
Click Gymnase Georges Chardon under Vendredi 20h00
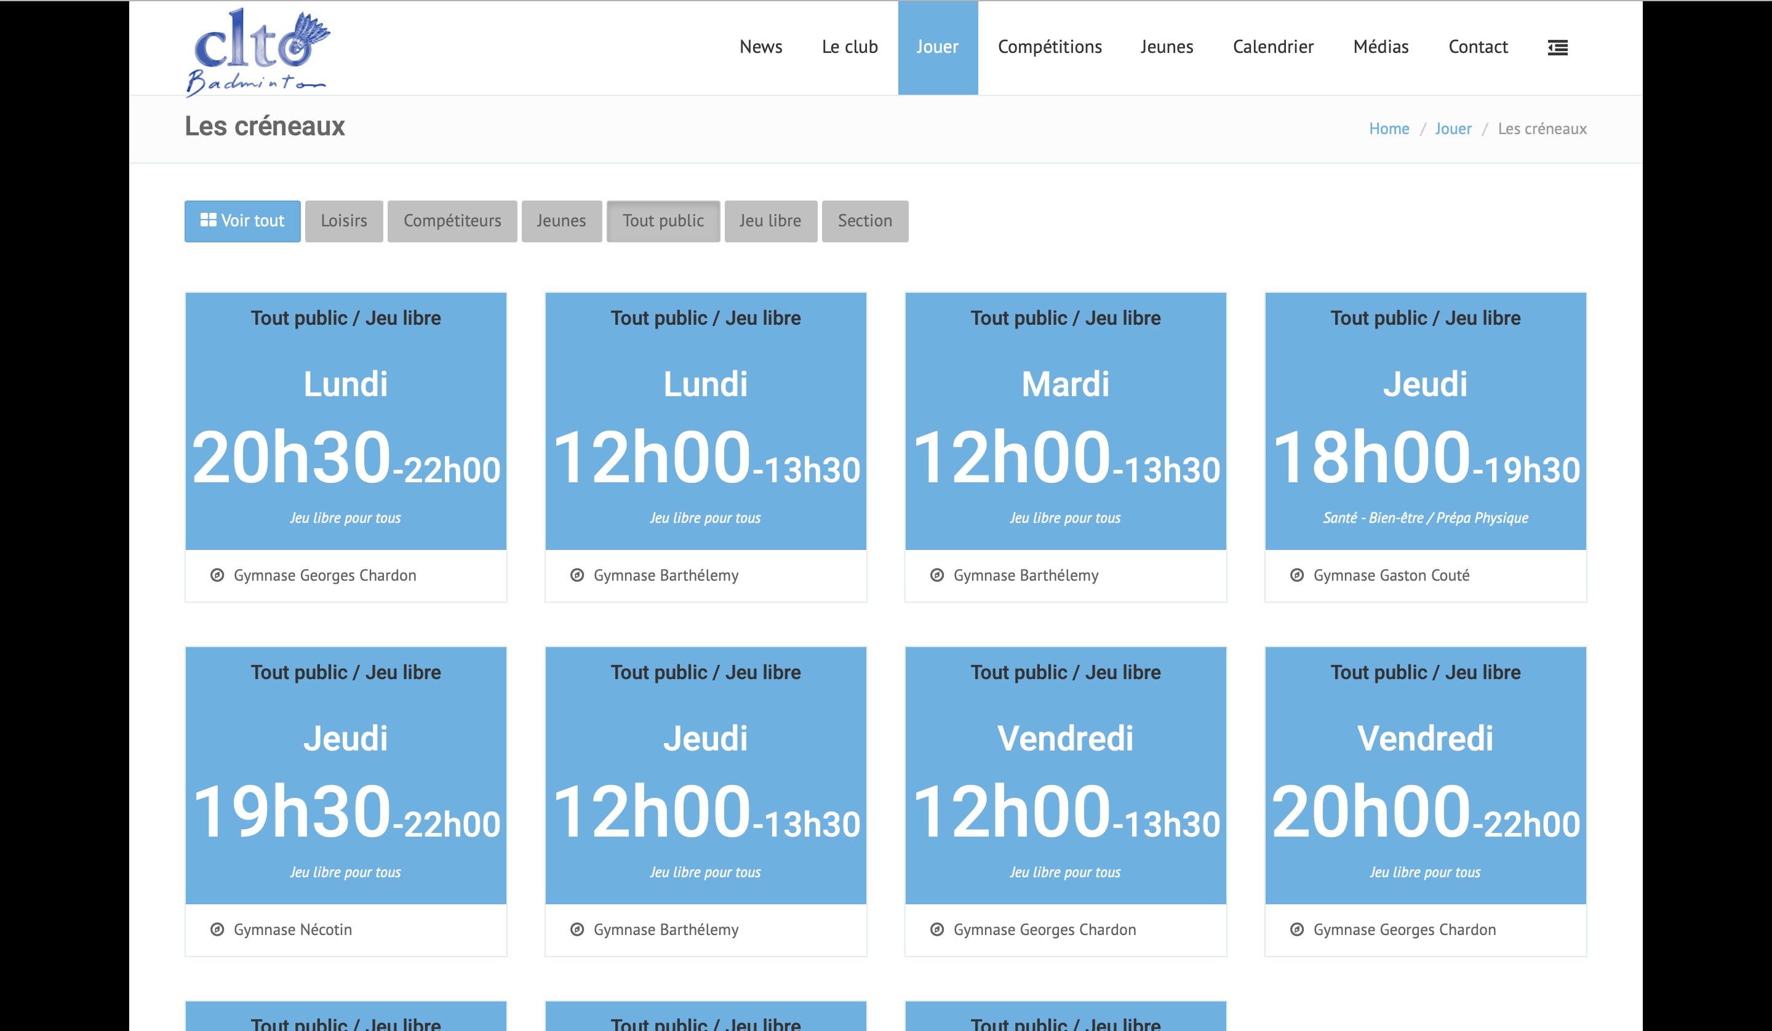[1404, 929]
